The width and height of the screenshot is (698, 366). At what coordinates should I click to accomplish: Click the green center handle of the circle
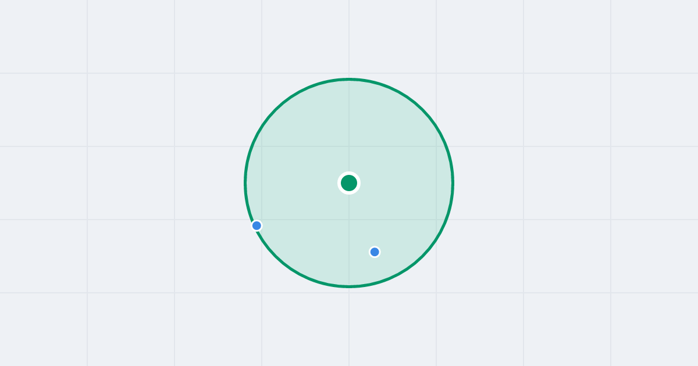(x=349, y=183)
